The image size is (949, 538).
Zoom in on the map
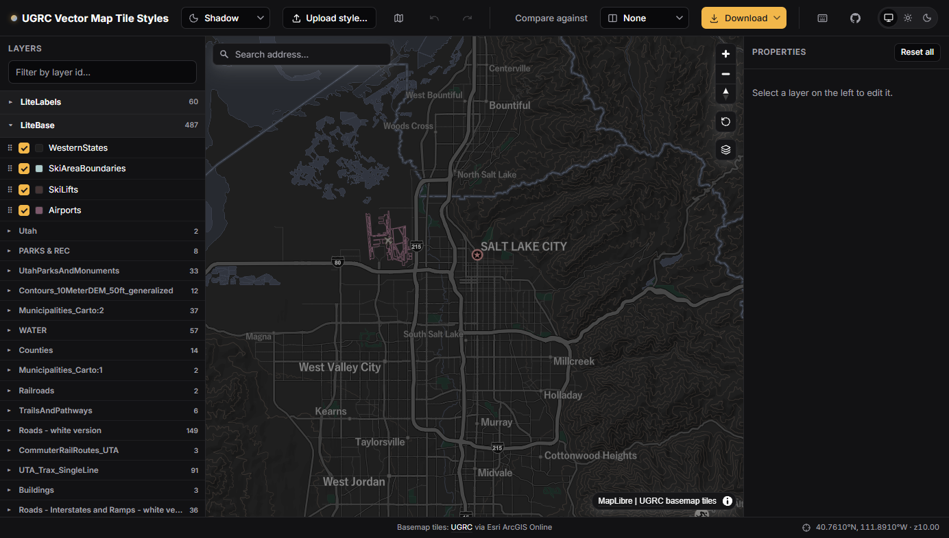tap(725, 54)
